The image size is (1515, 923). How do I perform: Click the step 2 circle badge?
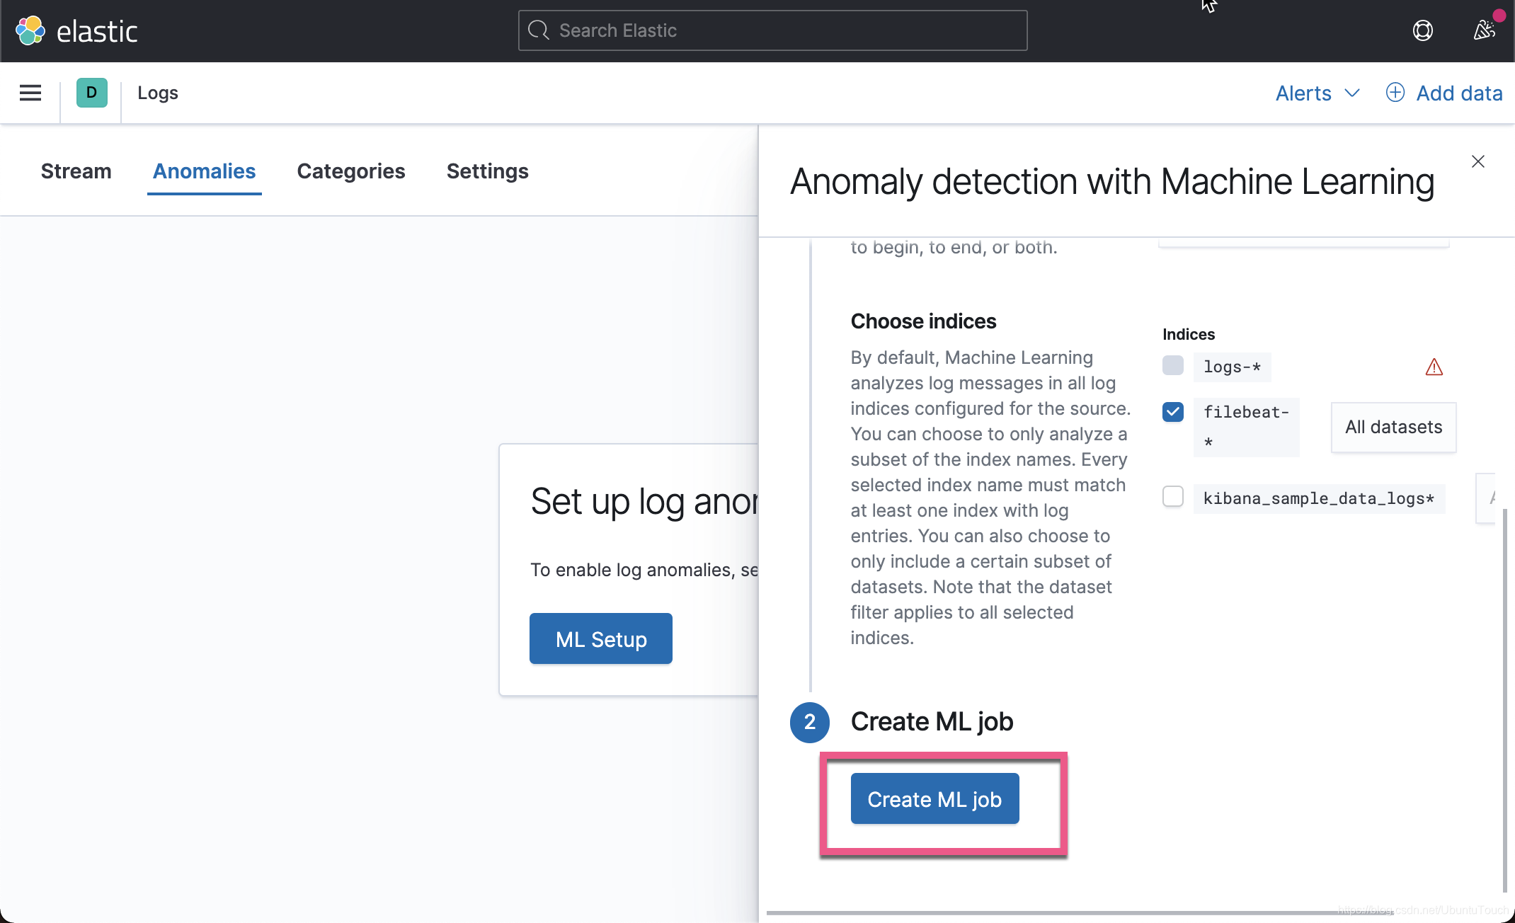point(809,722)
